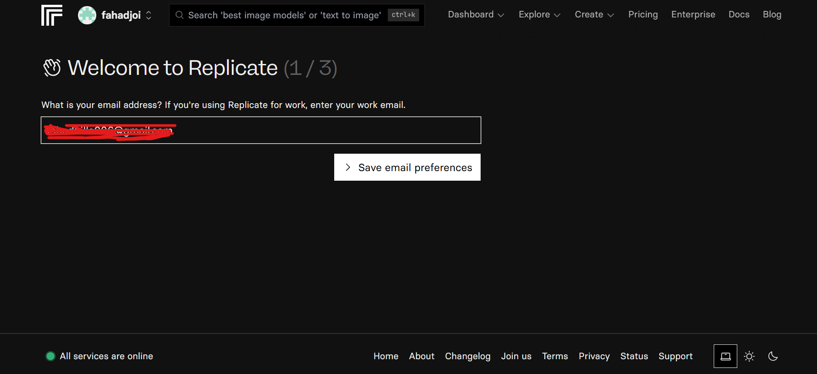
Task: Switch to dark theme moon icon
Action: pyautogui.click(x=773, y=356)
